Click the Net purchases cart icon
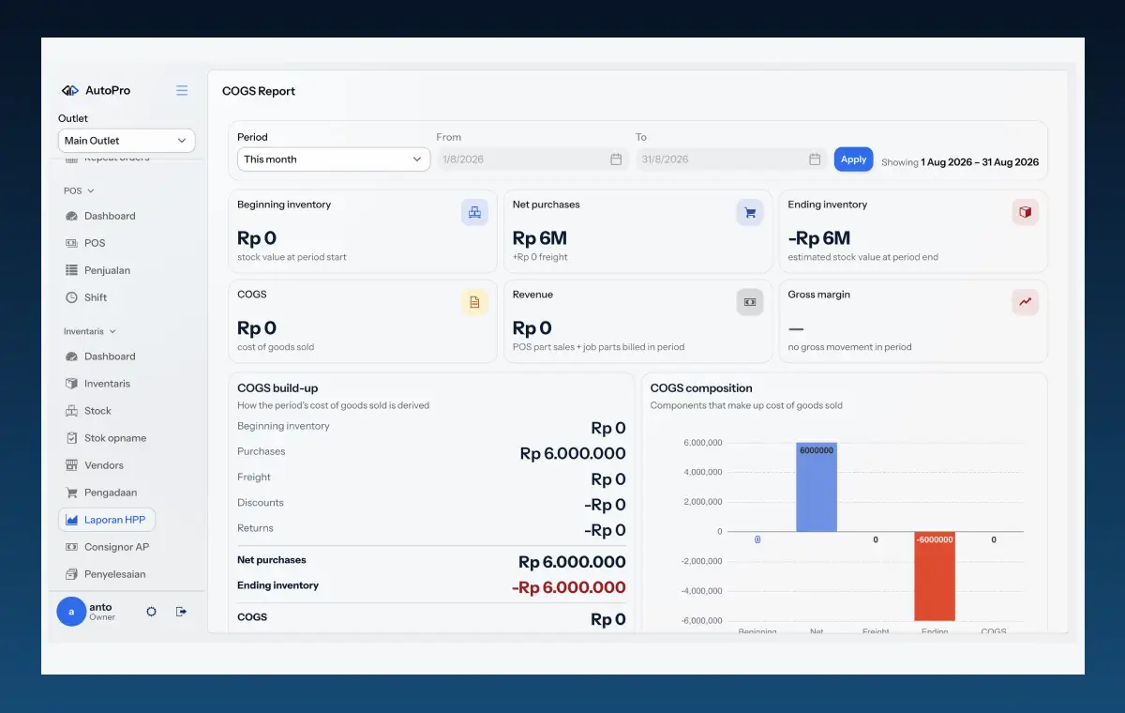The width and height of the screenshot is (1125, 713). coord(750,212)
